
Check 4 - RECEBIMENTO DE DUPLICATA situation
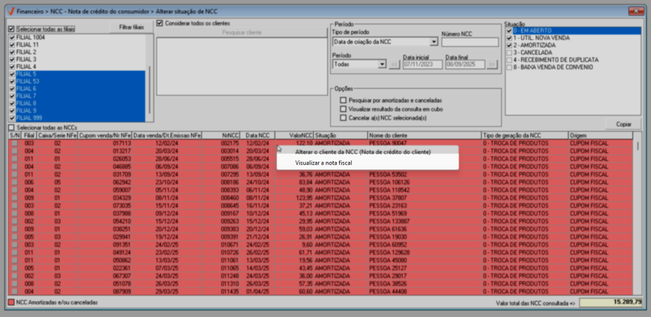click(509, 60)
